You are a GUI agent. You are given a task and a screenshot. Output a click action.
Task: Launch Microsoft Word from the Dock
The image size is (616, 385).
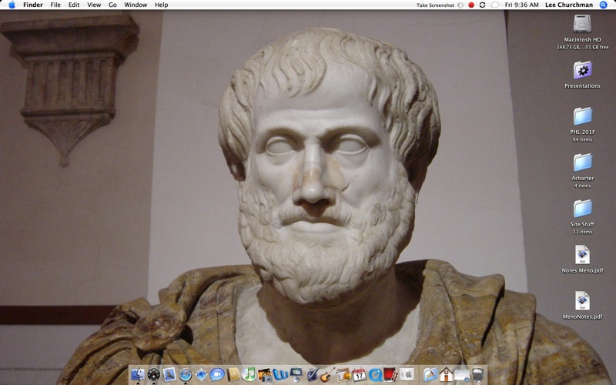(280, 374)
